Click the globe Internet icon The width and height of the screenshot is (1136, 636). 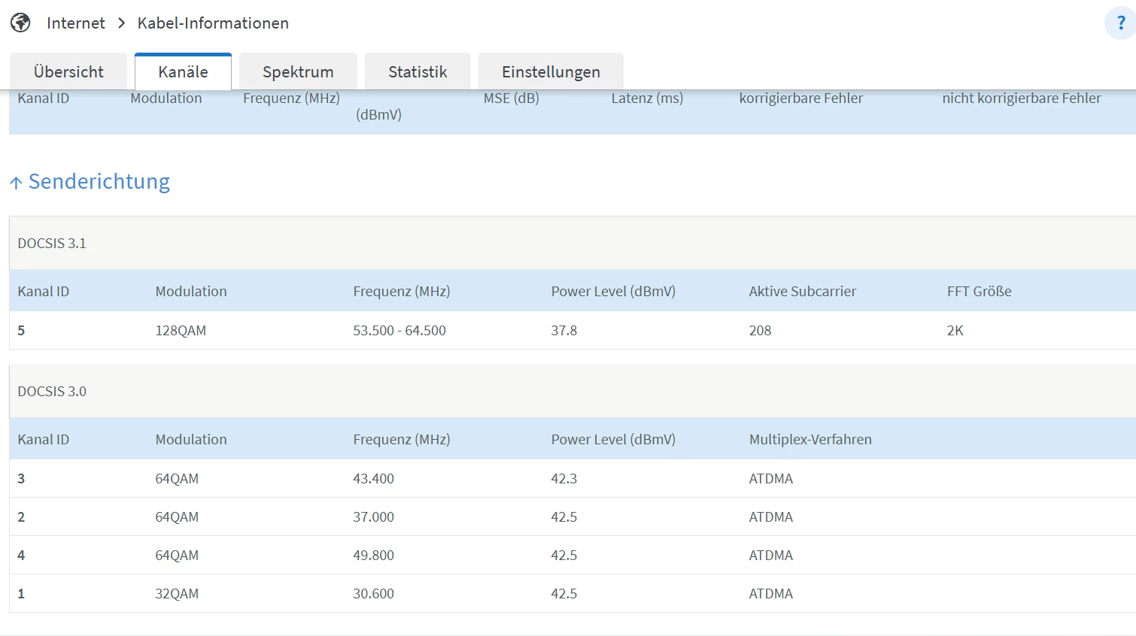pos(20,23)
